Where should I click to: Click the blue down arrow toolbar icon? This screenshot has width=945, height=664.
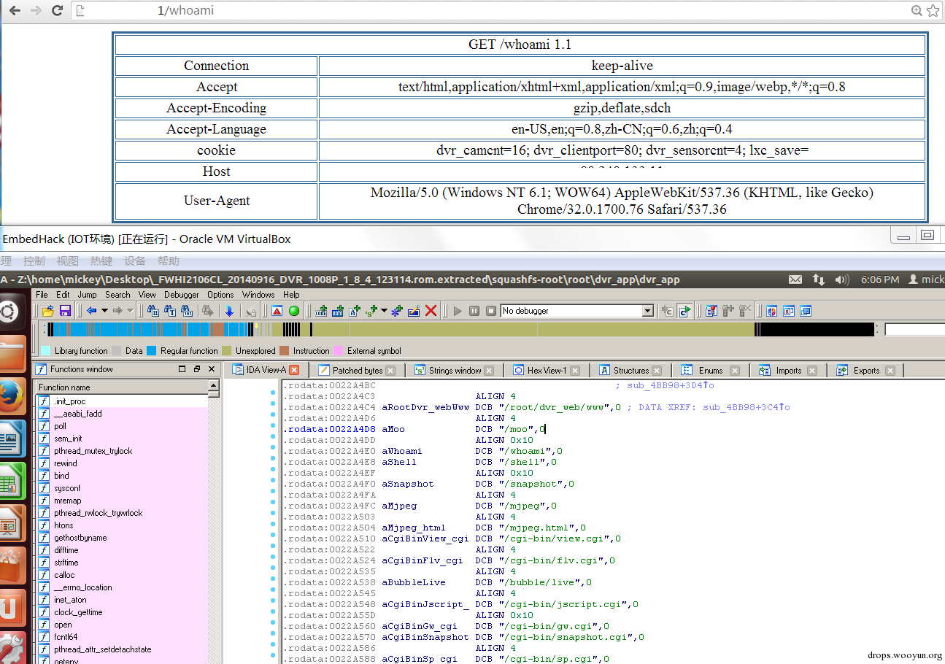(229, 311)
